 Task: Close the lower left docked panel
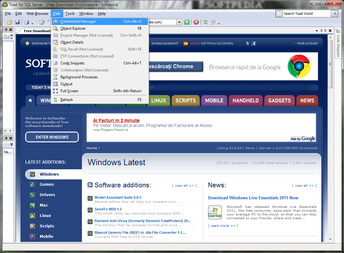point(10,138)
